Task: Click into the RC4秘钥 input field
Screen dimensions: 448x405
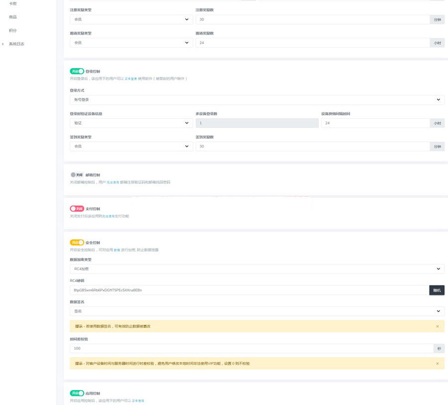Action: click(249, 290)
